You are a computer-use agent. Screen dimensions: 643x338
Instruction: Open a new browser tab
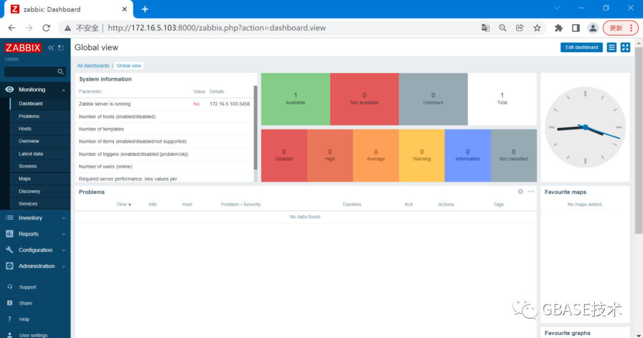(145, 9)
